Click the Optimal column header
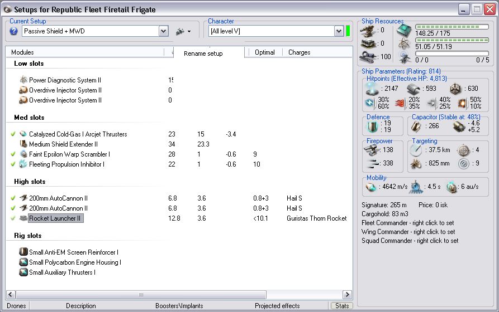This screenshot has width=499, height=312. (x=265, y=52)
